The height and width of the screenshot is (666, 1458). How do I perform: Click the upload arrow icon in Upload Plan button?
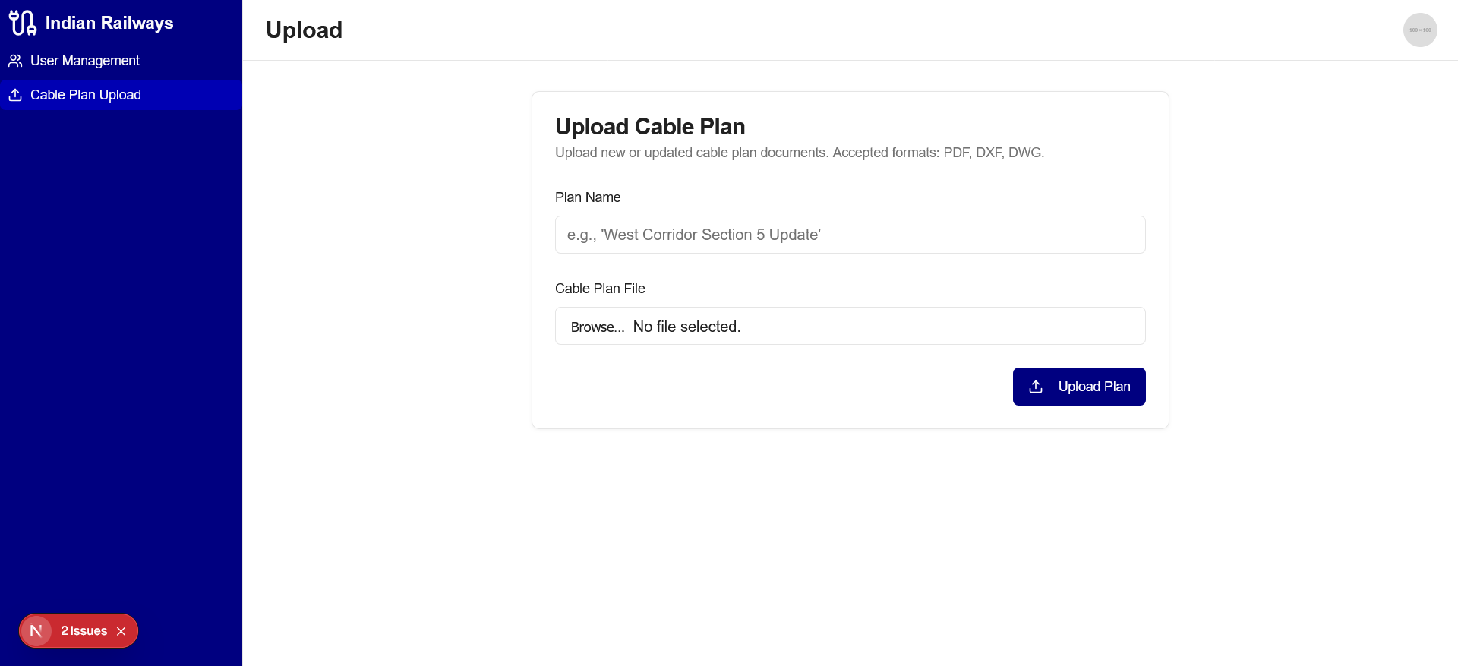pyautogui.click(x=1036, y=387)
